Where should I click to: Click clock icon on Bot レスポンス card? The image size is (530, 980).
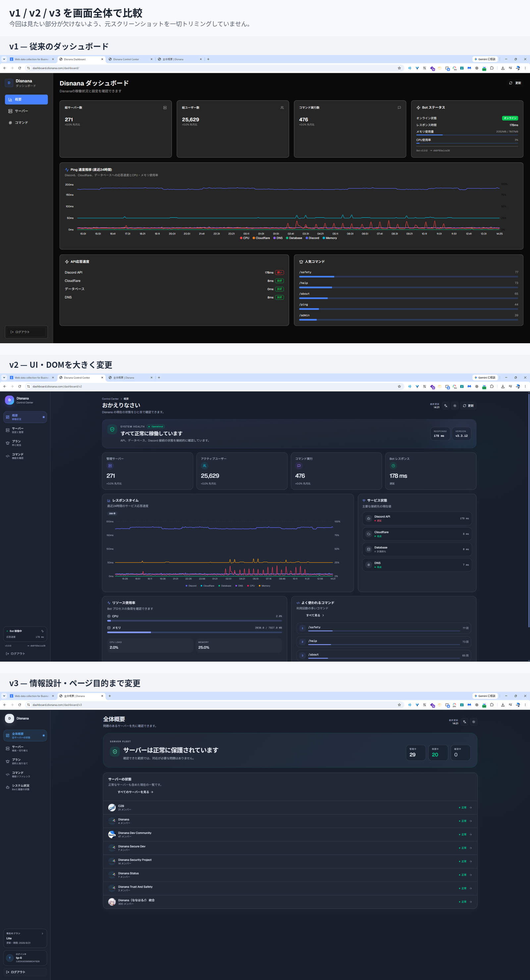(394, 466)
